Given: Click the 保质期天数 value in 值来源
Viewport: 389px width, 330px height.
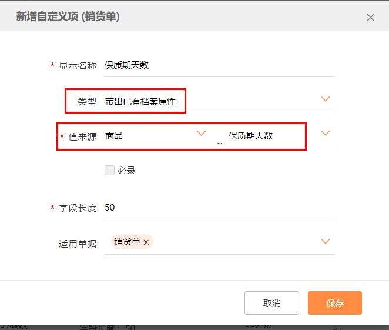Looking at the screenshot, I should click(251, 136).
